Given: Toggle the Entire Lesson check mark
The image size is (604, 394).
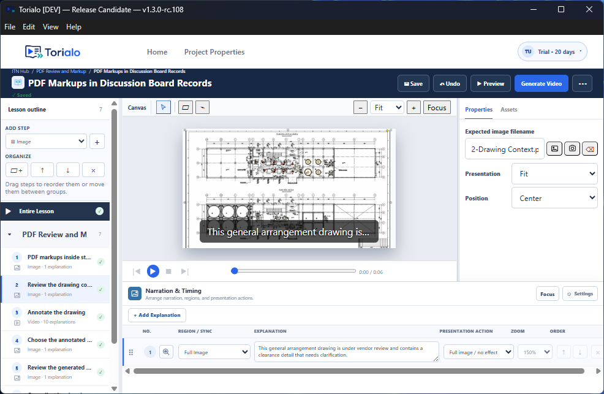Looking at the screenshot, I should pos(99,211).
